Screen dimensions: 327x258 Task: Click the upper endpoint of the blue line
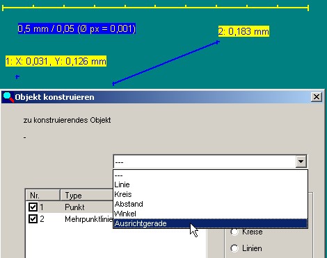[218, 42]
